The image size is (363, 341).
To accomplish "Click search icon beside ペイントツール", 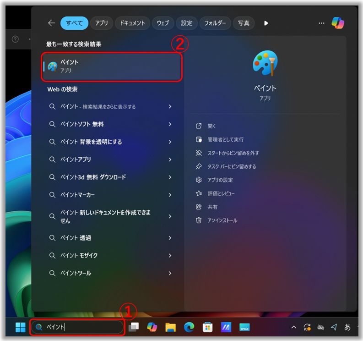I will 52,273.
